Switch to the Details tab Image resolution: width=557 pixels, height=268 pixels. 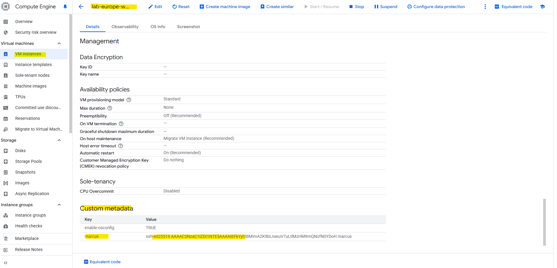point(93,27)
